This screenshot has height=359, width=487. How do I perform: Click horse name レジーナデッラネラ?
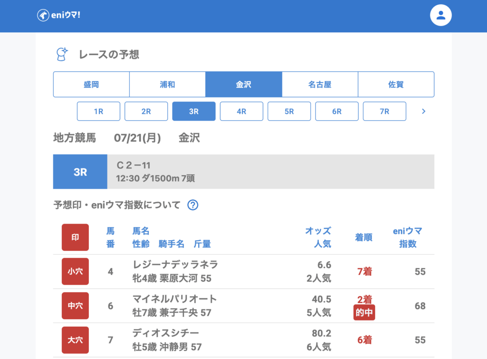[x=175, y=265]
